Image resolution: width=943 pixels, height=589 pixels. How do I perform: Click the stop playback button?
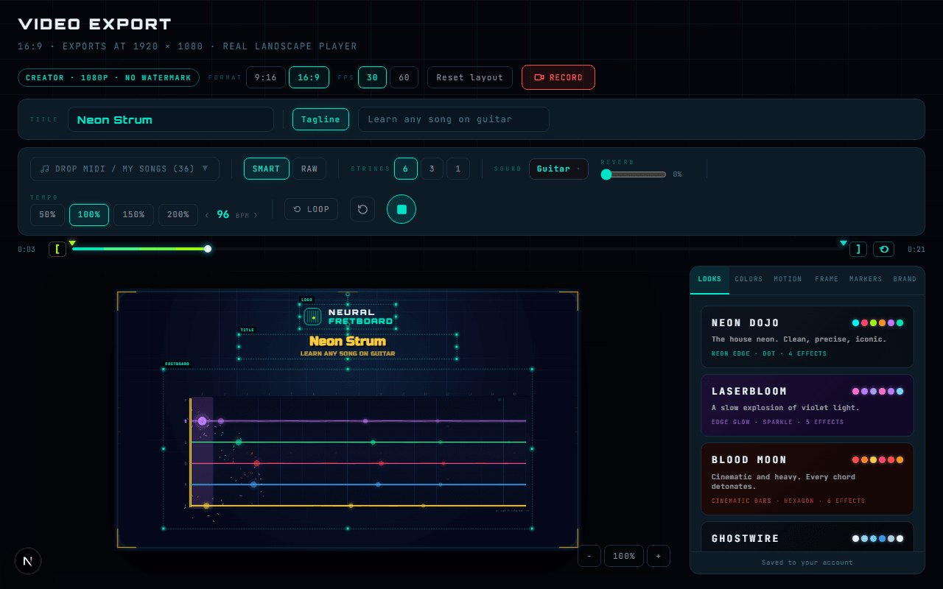click(x=402, y=209)
